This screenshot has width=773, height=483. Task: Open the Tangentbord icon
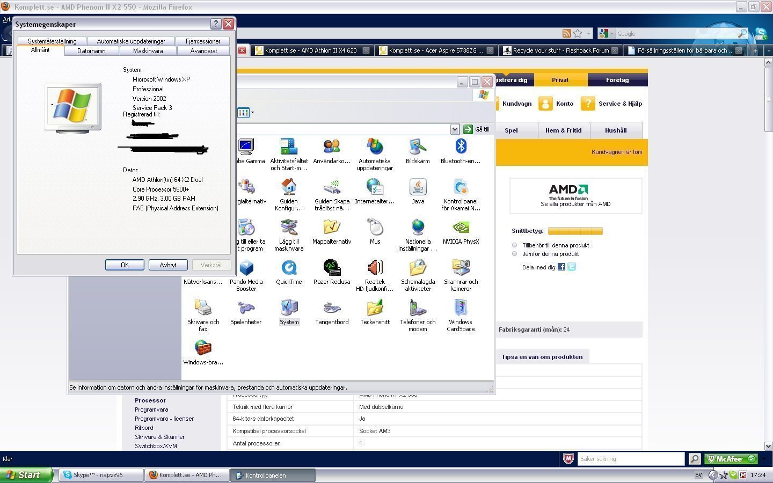(332, 312)
